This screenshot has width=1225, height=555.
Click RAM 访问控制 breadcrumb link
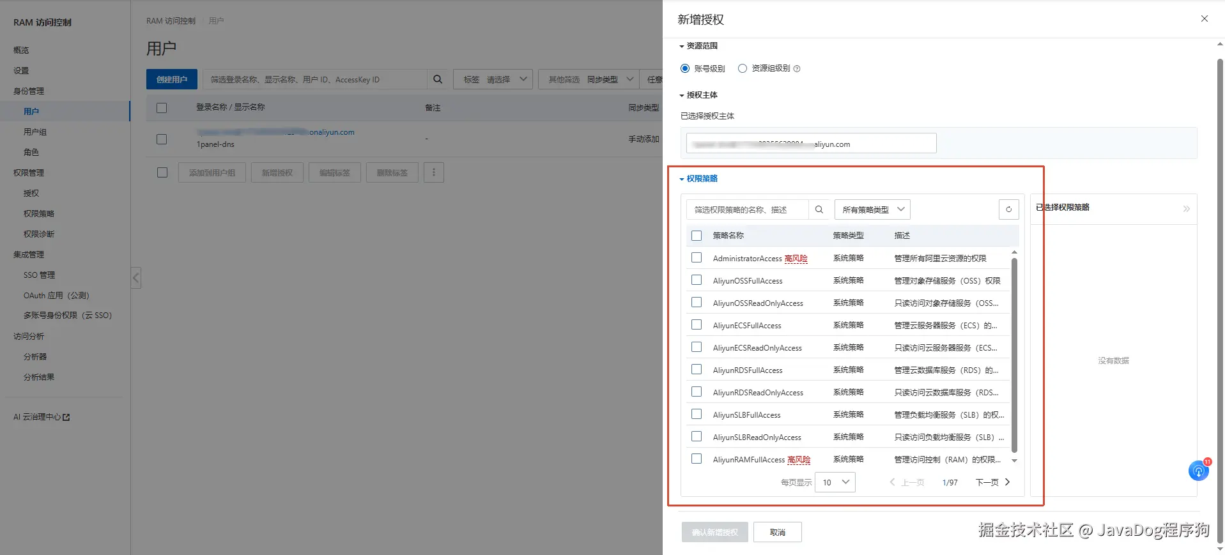tap(171, 21)
